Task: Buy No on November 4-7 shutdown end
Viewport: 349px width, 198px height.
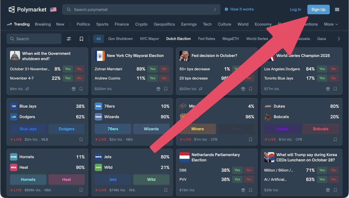Action: coord(79,78)
